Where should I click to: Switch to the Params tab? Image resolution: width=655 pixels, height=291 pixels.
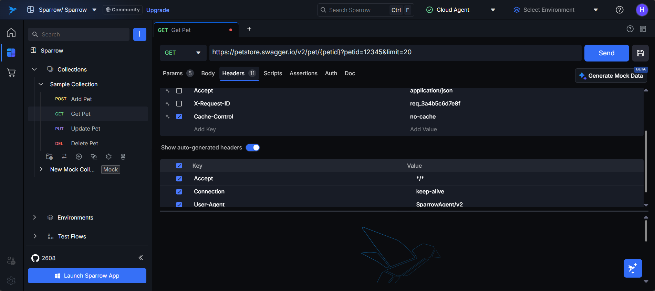173,73
